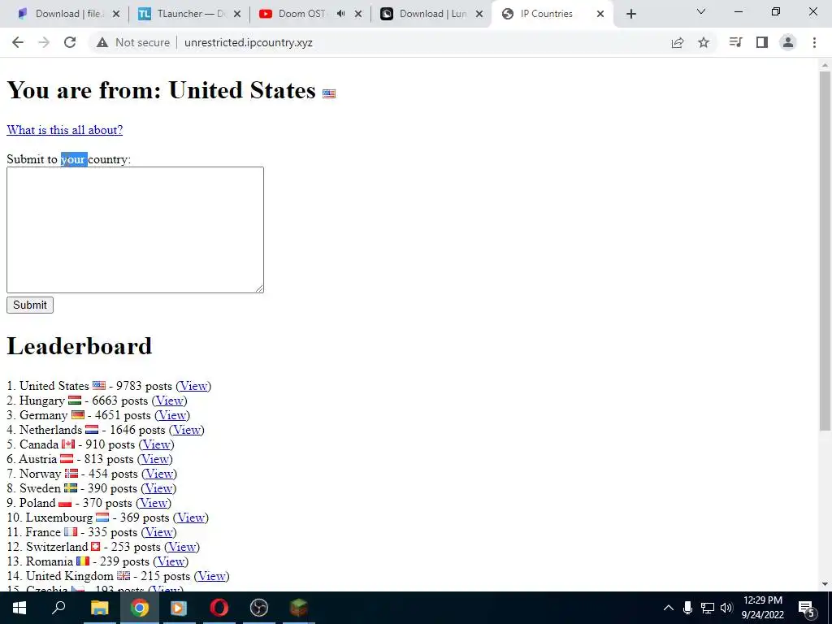Open the Minecraft icon in taskbar
Screen dimensions: 832x624
(298, 608)
